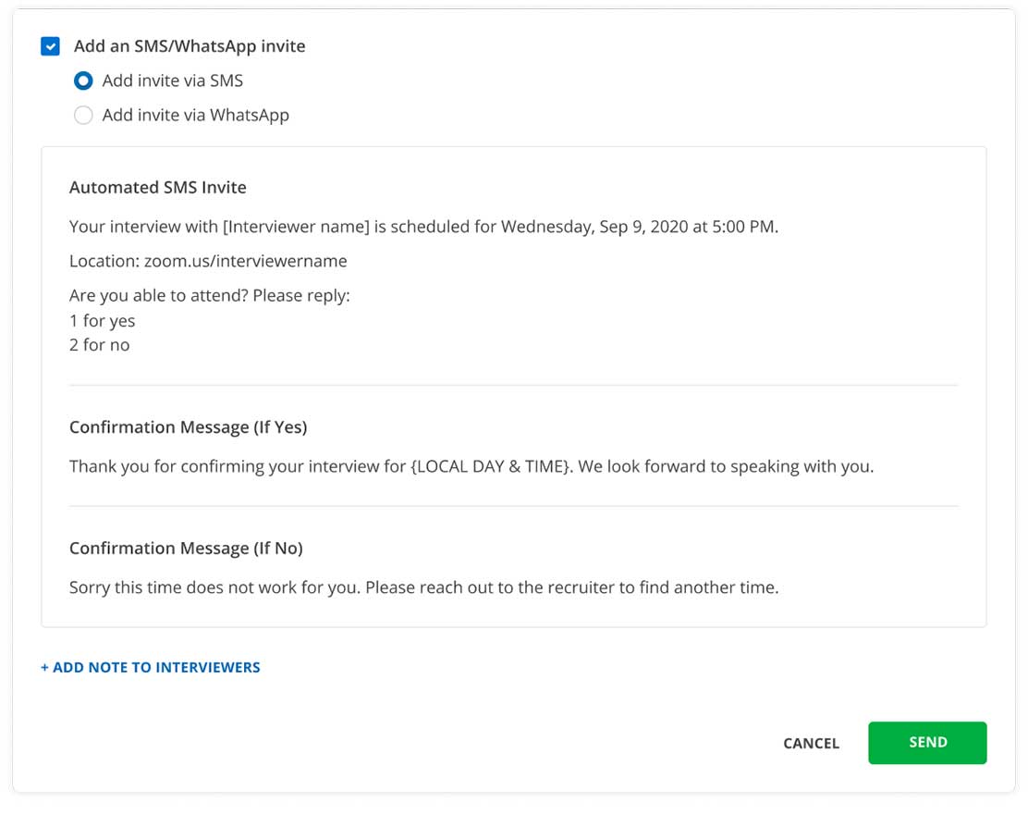Choose the Add invite via WhatsApp radio button
Screen dimensions: 1028x815
point(83,116)
